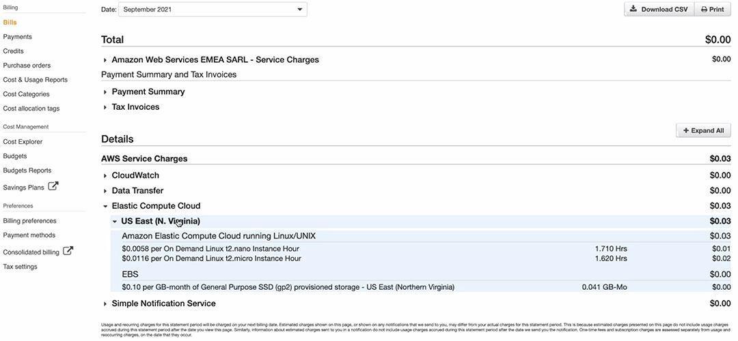This screenshot has width=738, height=341.
Task: Open Payment methods
Action: (29, 235)
